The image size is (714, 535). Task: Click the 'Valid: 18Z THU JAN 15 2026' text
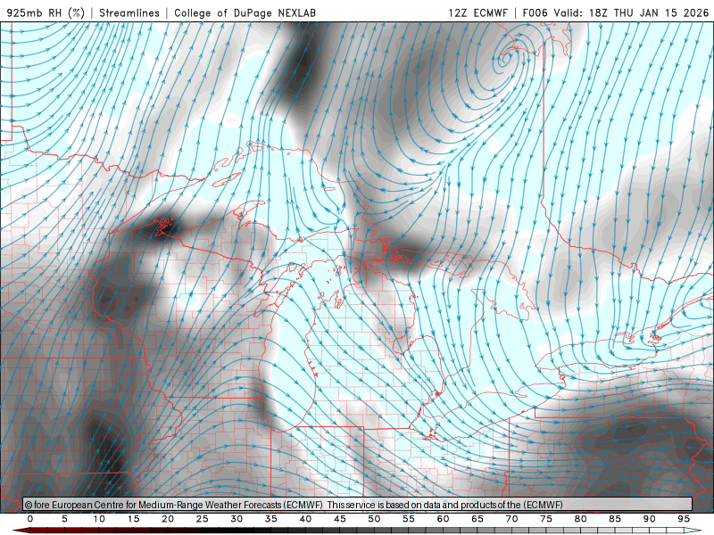[631, 12]
